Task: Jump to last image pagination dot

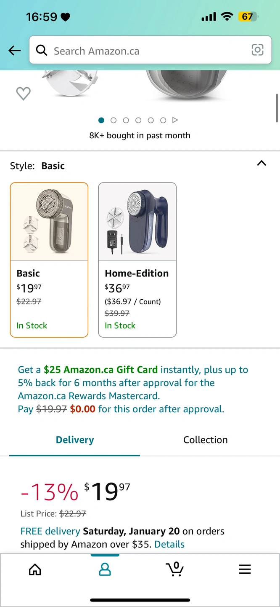Action: point(163,120)
